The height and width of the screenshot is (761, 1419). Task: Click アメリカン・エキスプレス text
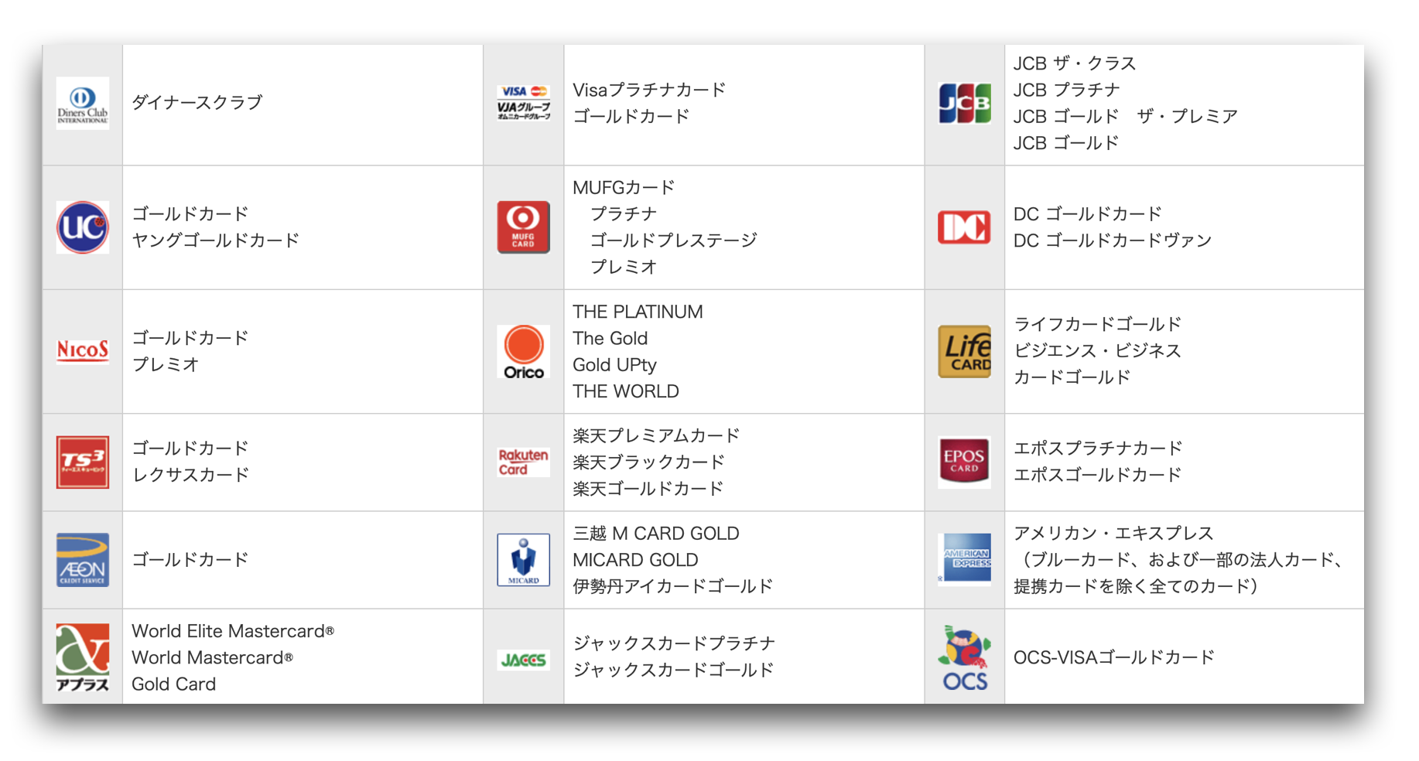1113,534
